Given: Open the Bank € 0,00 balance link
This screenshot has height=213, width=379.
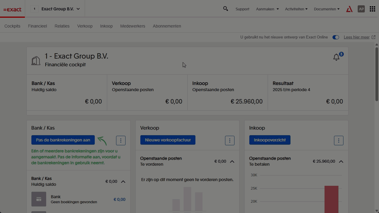Looking at the screenshot, I should tap(119, 199).
